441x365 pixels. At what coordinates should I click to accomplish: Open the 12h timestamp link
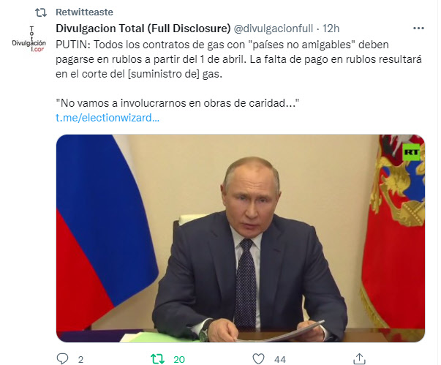click(x=331, y=29)
